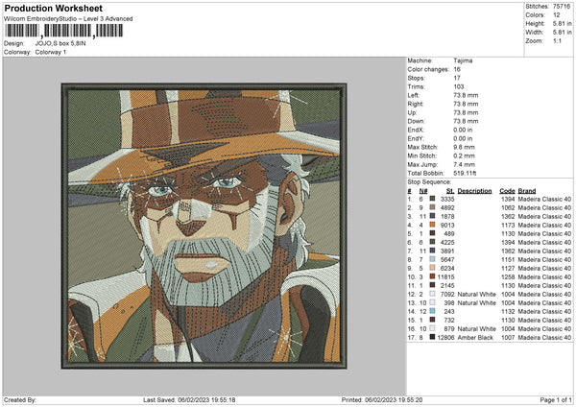The width and height of the screenshot is (576, 407).
Task: Pick the brown swatch beside 11815 stitches
Action: click(433, 276)
